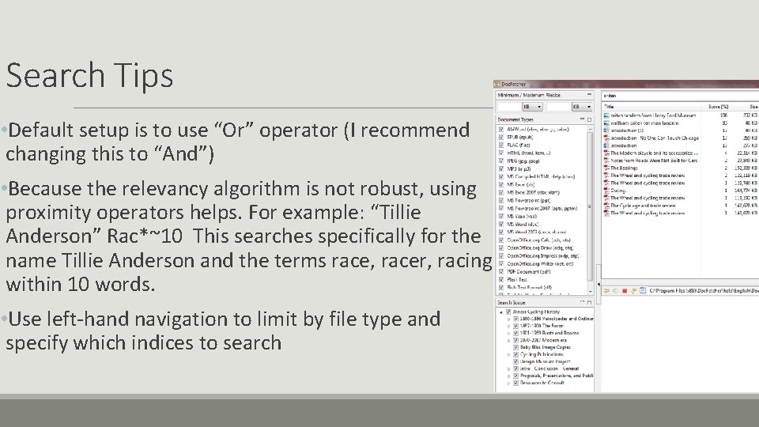Select the MS Powerpoint 2007 (pptx, pptm) label

(x=542, y=208)
